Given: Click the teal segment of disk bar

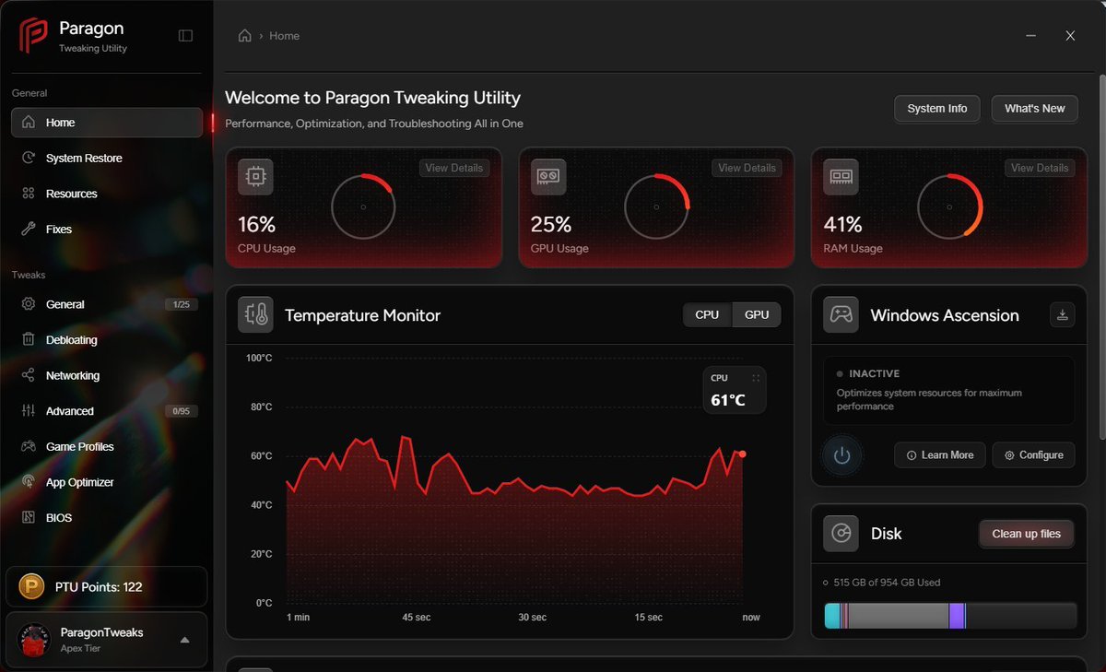Looking at the screenshot, I should (x=832, y=616).
